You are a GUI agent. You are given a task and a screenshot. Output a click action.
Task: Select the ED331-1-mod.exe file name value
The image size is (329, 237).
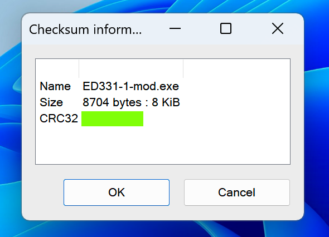[x=130, y=86]
